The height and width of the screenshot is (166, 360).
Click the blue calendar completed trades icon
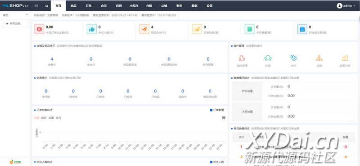(302, 29)
